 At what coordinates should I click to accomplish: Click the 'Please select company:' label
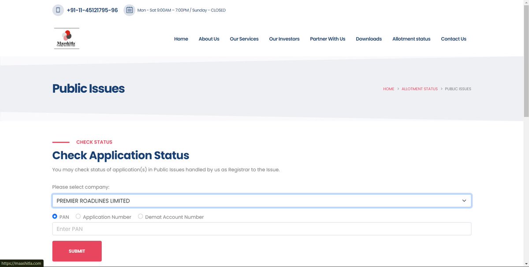81,187
